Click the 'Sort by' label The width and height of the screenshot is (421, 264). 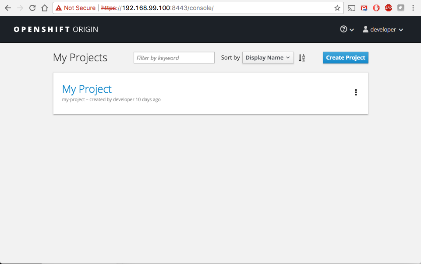click(230, 58)
